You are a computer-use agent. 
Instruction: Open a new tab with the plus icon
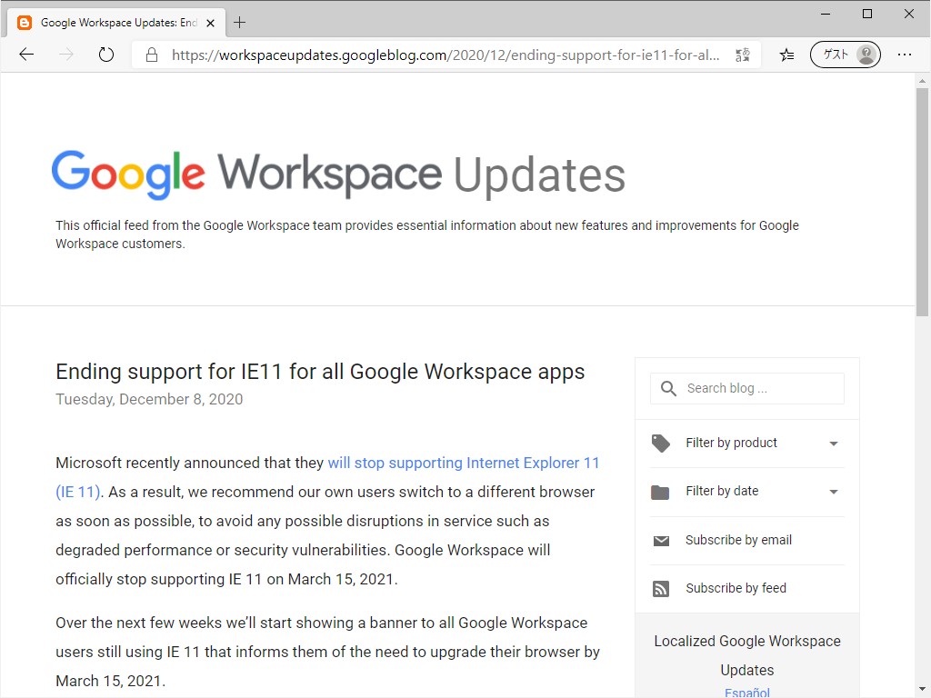[239, 22]
